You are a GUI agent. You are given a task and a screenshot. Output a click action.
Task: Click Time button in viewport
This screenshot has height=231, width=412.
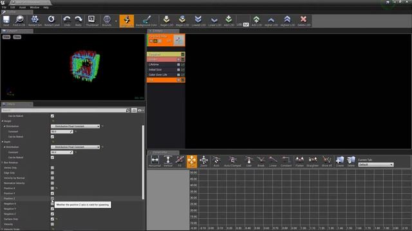17,37
